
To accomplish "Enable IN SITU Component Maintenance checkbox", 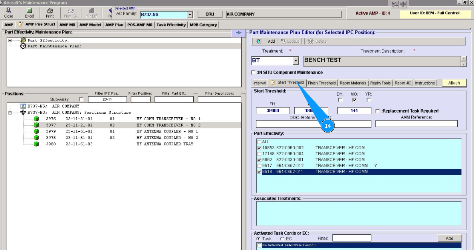I will (253, 73).
